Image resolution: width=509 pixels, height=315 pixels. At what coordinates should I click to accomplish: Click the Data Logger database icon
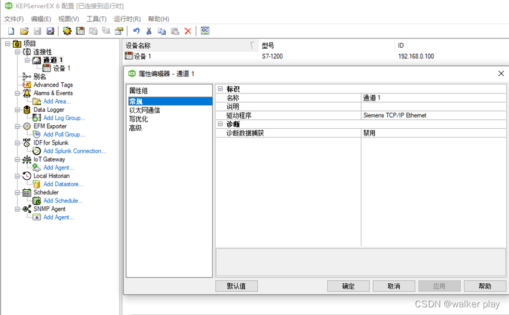coord(27,110)
